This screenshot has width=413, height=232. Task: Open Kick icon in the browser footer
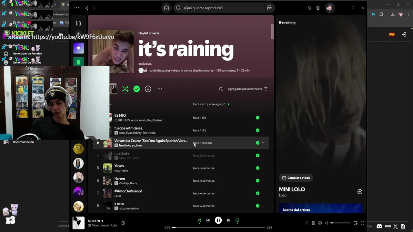tap(388, 227)
